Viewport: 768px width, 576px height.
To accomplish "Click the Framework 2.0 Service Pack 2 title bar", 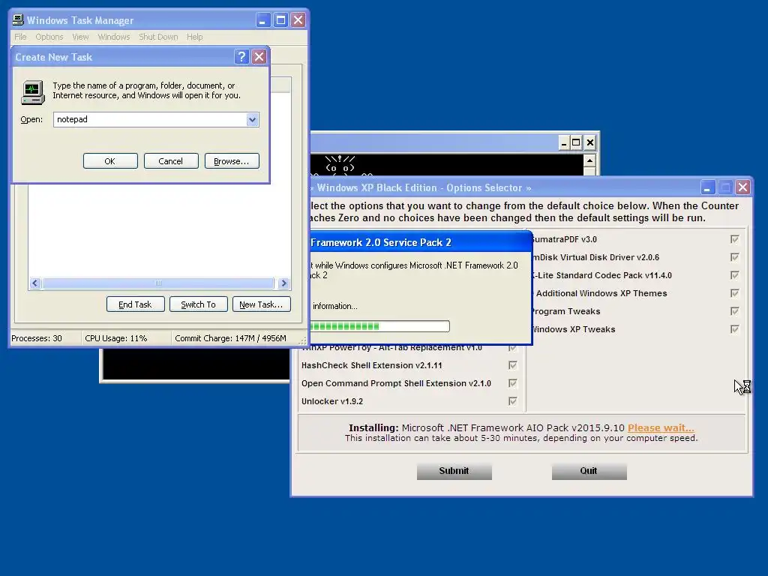I will click(x=420, y=242).
